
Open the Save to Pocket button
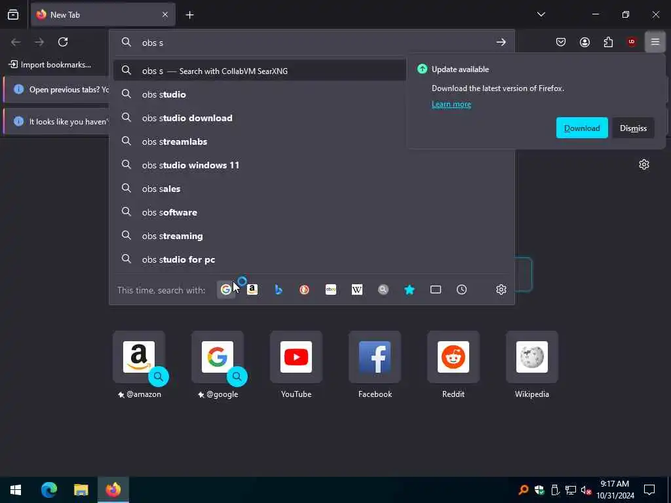[x=561, y=42]
